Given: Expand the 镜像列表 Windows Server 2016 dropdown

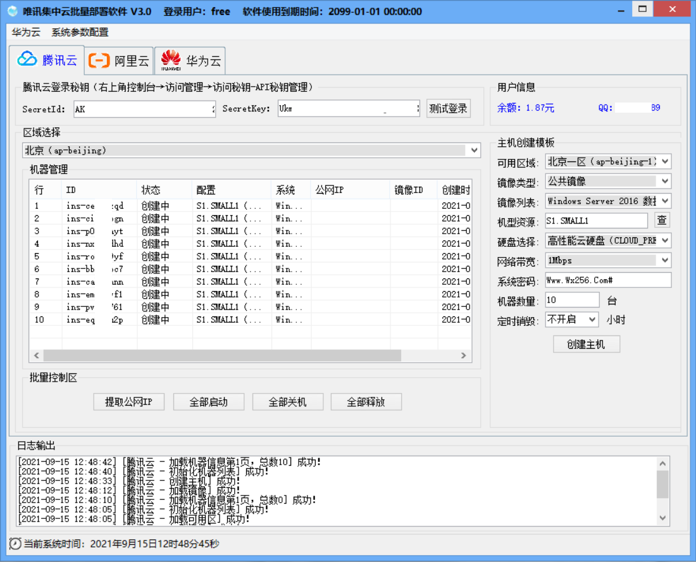Looking at the screenshot, I should pyautogui.click(x=664, y=201).
